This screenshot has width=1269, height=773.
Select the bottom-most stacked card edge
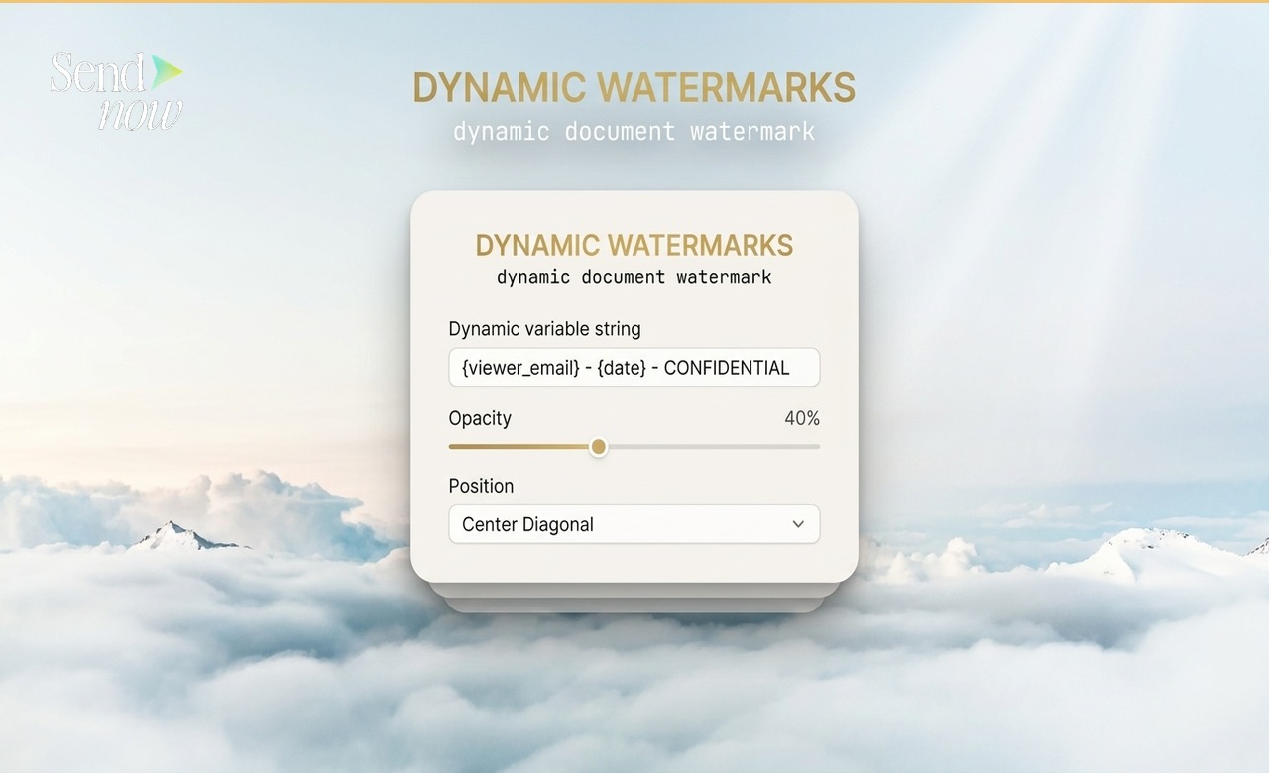pyautogui.click(x=634, y=606)
